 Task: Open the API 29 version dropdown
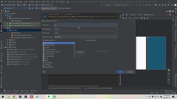coord(140,15)
